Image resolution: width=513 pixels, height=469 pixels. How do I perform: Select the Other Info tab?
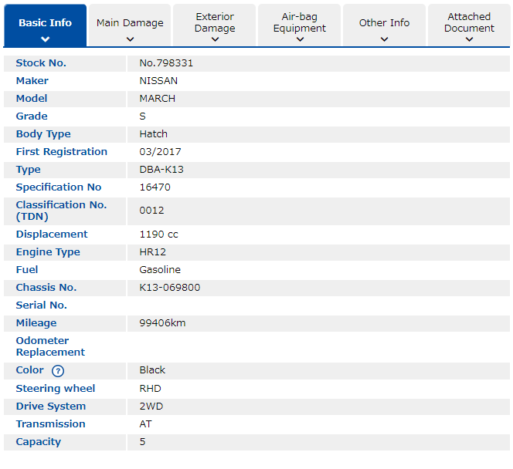point(384,23)
